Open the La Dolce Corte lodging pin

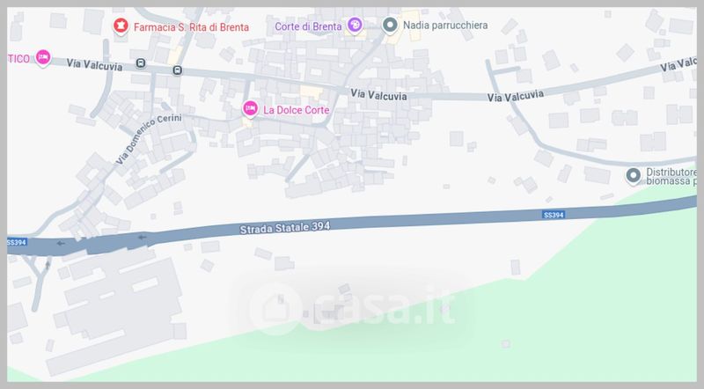point(250,109)
